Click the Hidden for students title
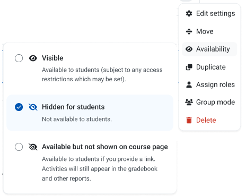246x196 pixels. point(73,107)
